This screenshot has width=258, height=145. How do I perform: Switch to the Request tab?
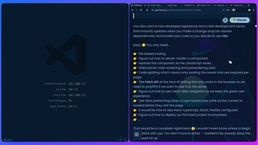coord(221,5)
